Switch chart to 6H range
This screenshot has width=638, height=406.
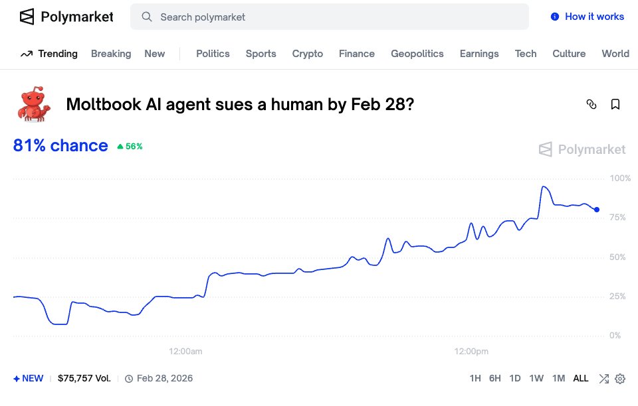click(495, 379)
